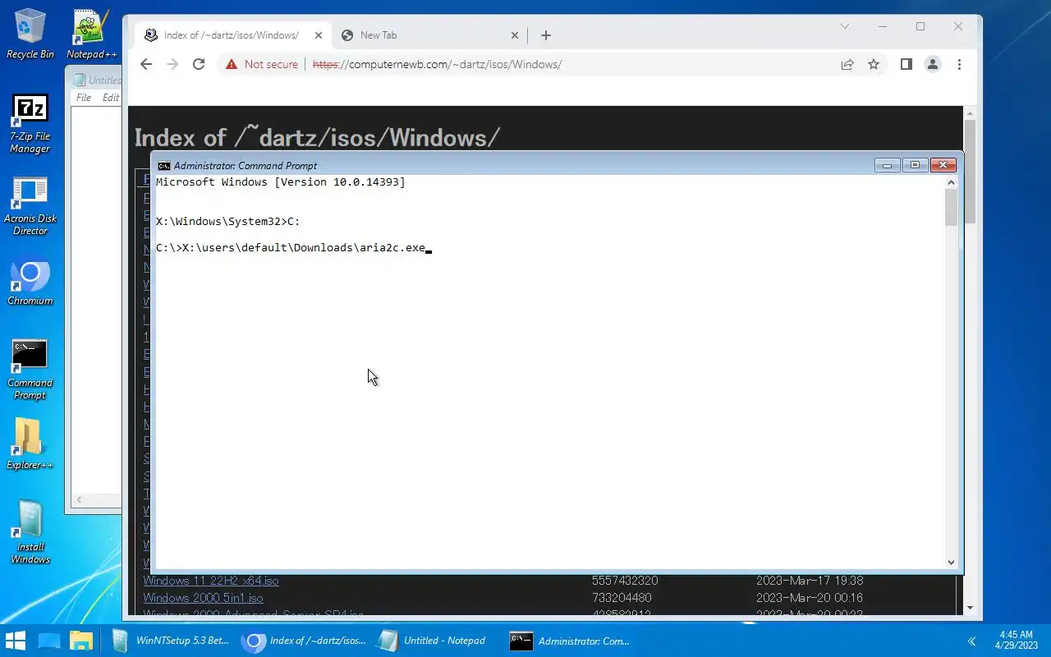Viewport: 1051px width, 657px height.
Task: Open the Chromium three-dot menu
Action: [x=959, y=64]
